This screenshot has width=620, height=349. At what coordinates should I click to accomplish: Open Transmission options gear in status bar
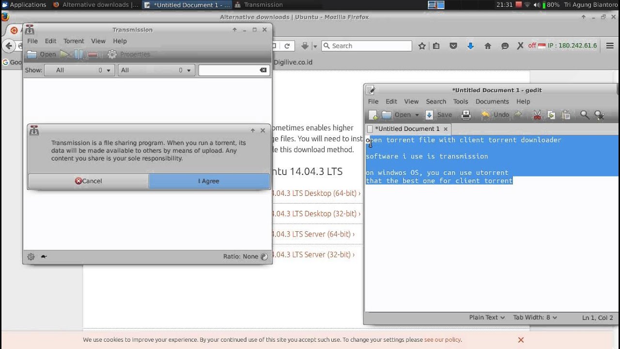pos(31,257)
